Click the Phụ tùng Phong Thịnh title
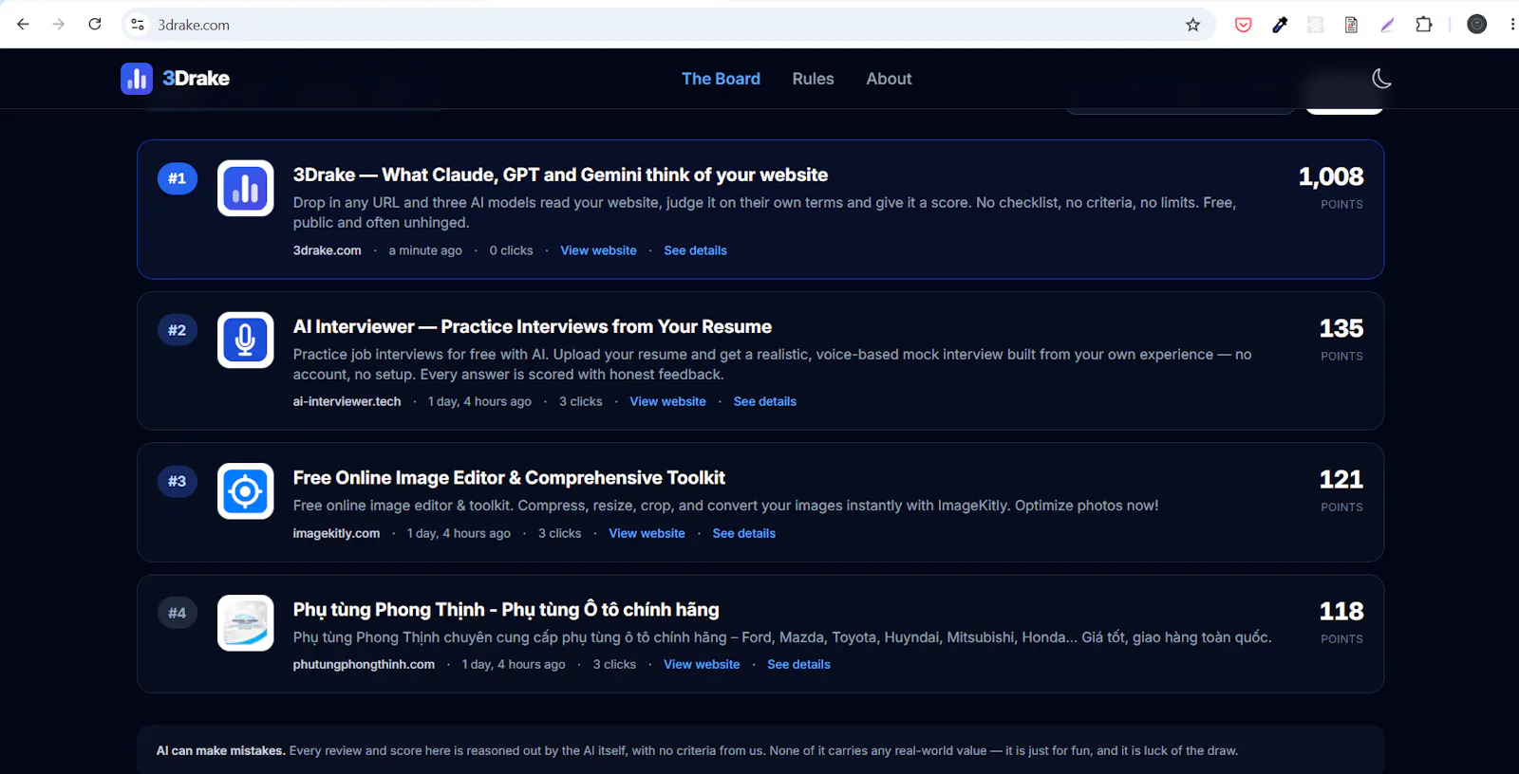Screen dimensions: 1519x774 pyautogui.click(x=506, y=609)
